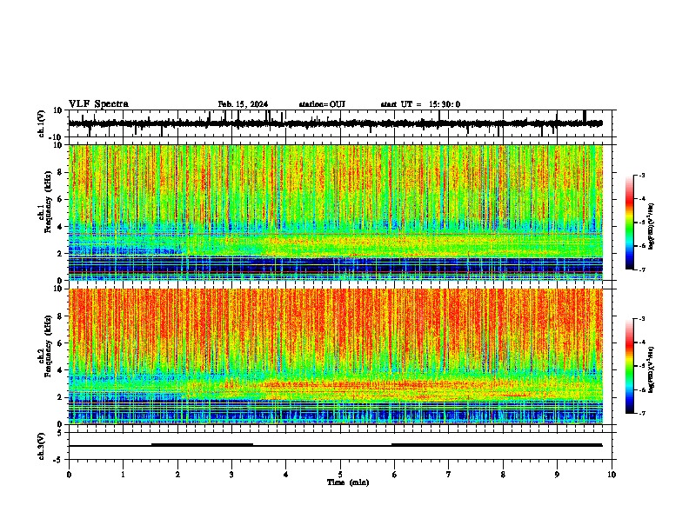Screen dimensions: 689x532
Task: Click the "1" tick on the time axis
Action: click(x=123, y=475)
